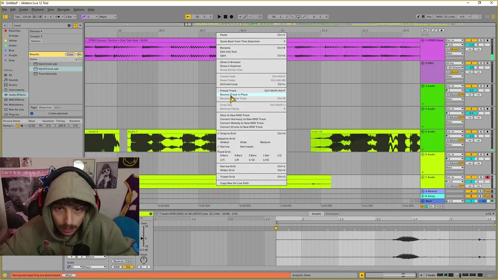Toggle the computer MIDI keyboard icon
The image size is (498, 280).
coord(423,17)
